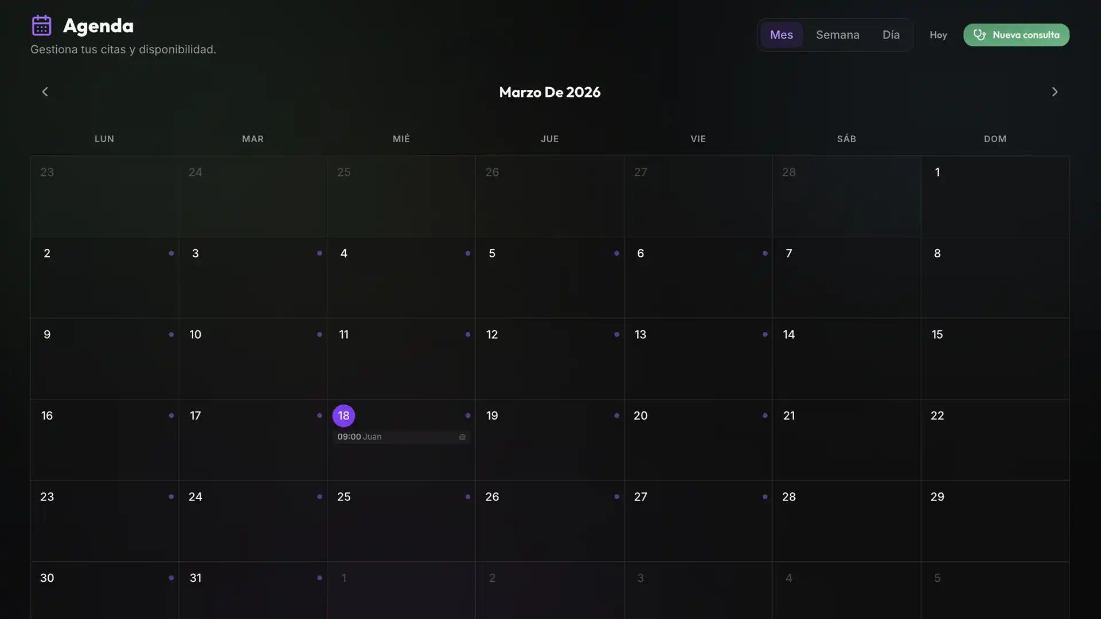Click availability dot on March 31
The width and height of the screenshot is (1101, 619).
pyautogui.click(x=319, y=578)
